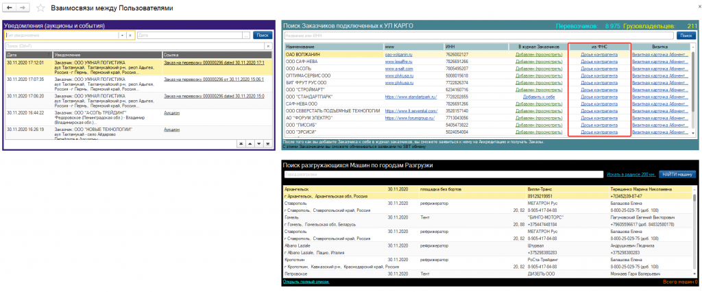Select INN cell 7713043056
The image size is (702, 292).
(476, 118)
